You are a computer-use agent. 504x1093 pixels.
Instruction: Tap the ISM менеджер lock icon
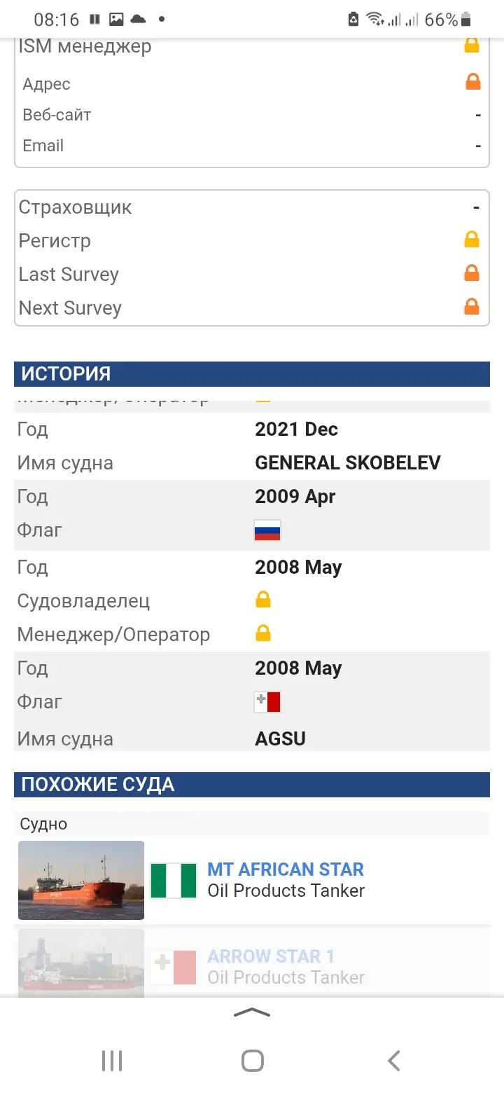point(472,46)
